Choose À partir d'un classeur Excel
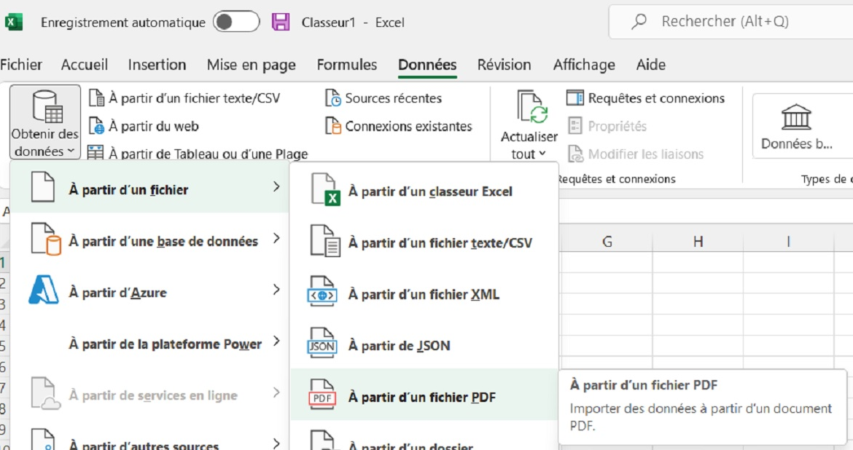Screen dimensions: 853x450 click(x=424, y=191)
